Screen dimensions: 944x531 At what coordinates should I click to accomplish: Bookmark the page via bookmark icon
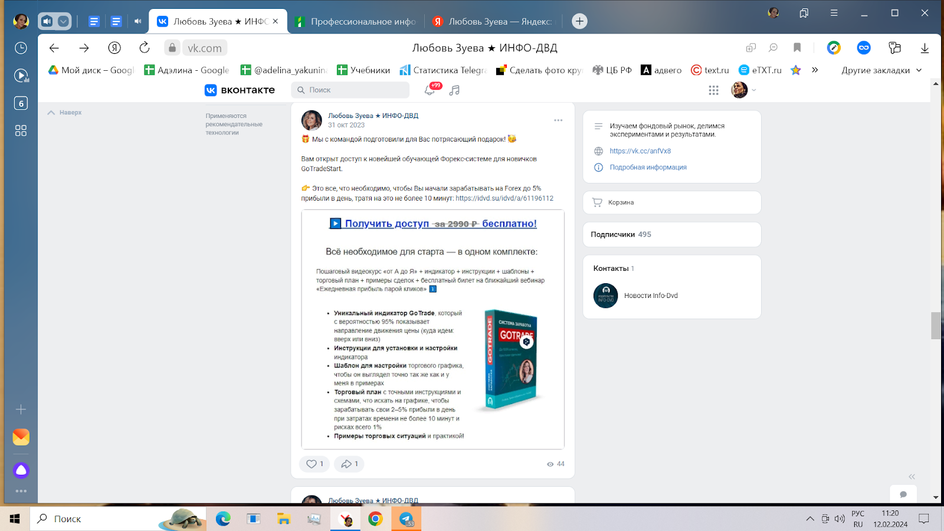(x=797, y=48)
